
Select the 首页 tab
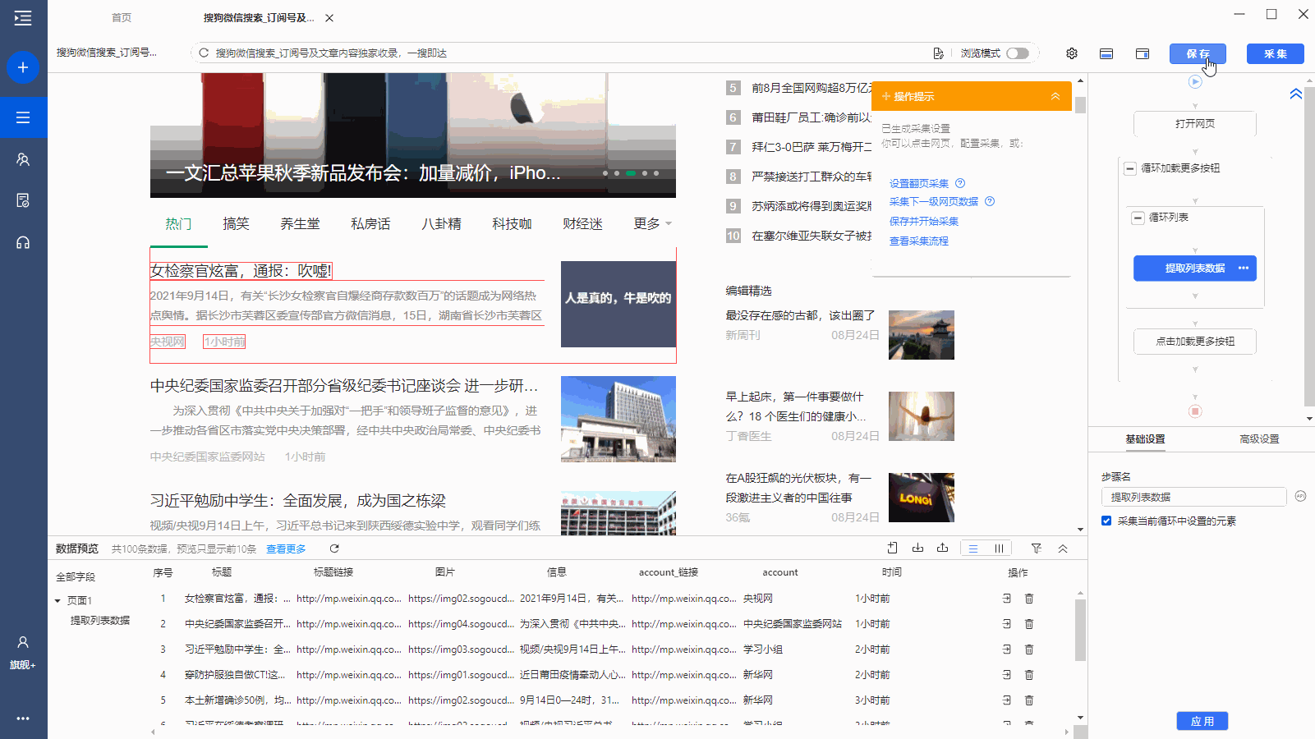tap(122, 17)
